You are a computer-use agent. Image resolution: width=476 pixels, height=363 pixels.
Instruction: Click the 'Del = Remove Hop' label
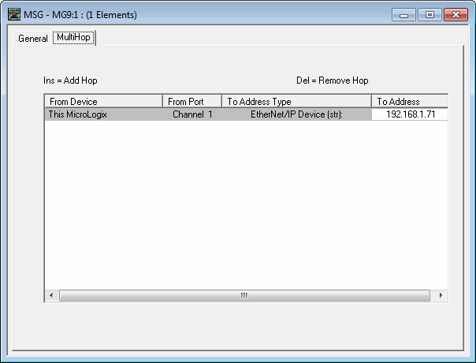(333, 80)
